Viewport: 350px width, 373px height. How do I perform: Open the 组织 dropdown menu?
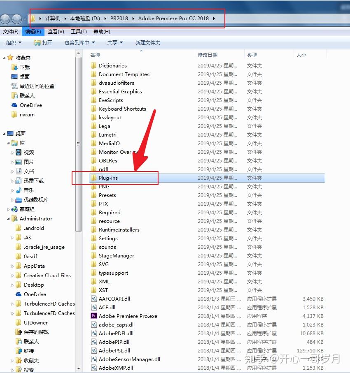14,43
